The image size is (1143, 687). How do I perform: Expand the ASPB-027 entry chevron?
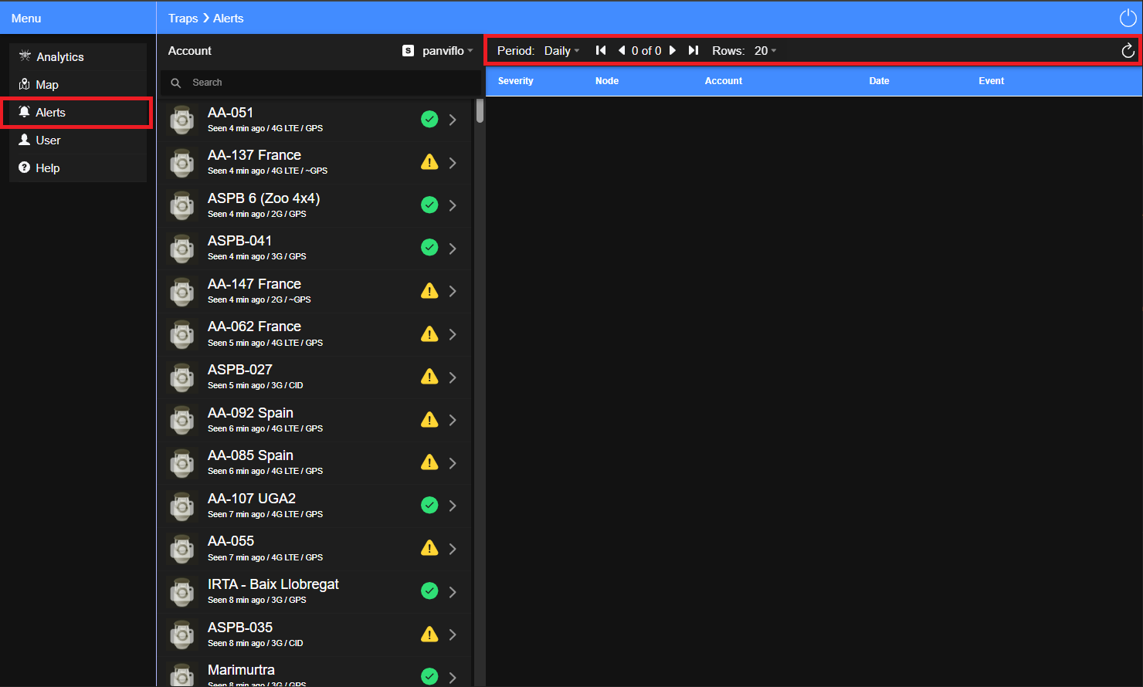pyautogui.click(x=453, y=377)
